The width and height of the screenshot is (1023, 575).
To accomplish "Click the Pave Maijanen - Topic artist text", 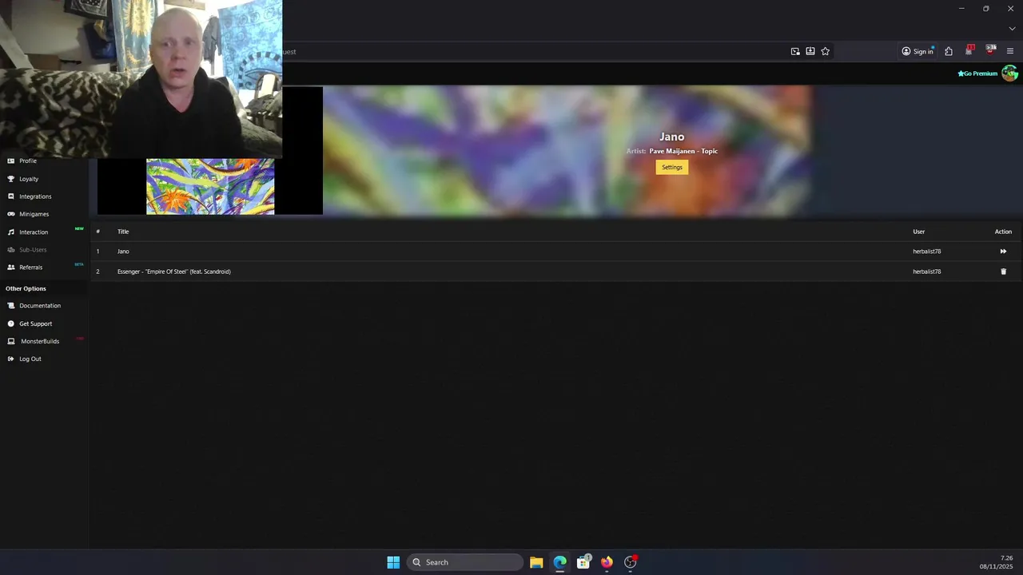I will tap(683, 151).
